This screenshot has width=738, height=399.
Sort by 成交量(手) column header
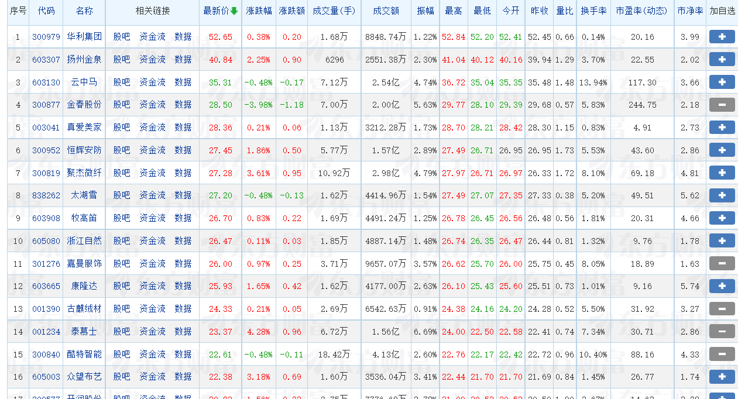(334, 11)
